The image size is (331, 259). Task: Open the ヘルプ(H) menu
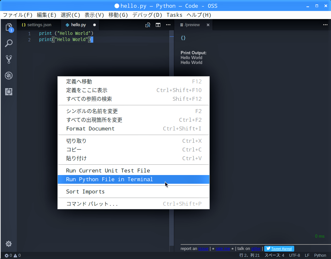[x=199, y=15]
